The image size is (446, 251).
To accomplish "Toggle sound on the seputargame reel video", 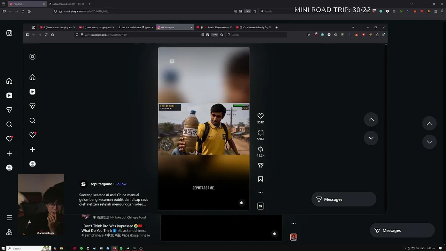I will coord(241,203).
